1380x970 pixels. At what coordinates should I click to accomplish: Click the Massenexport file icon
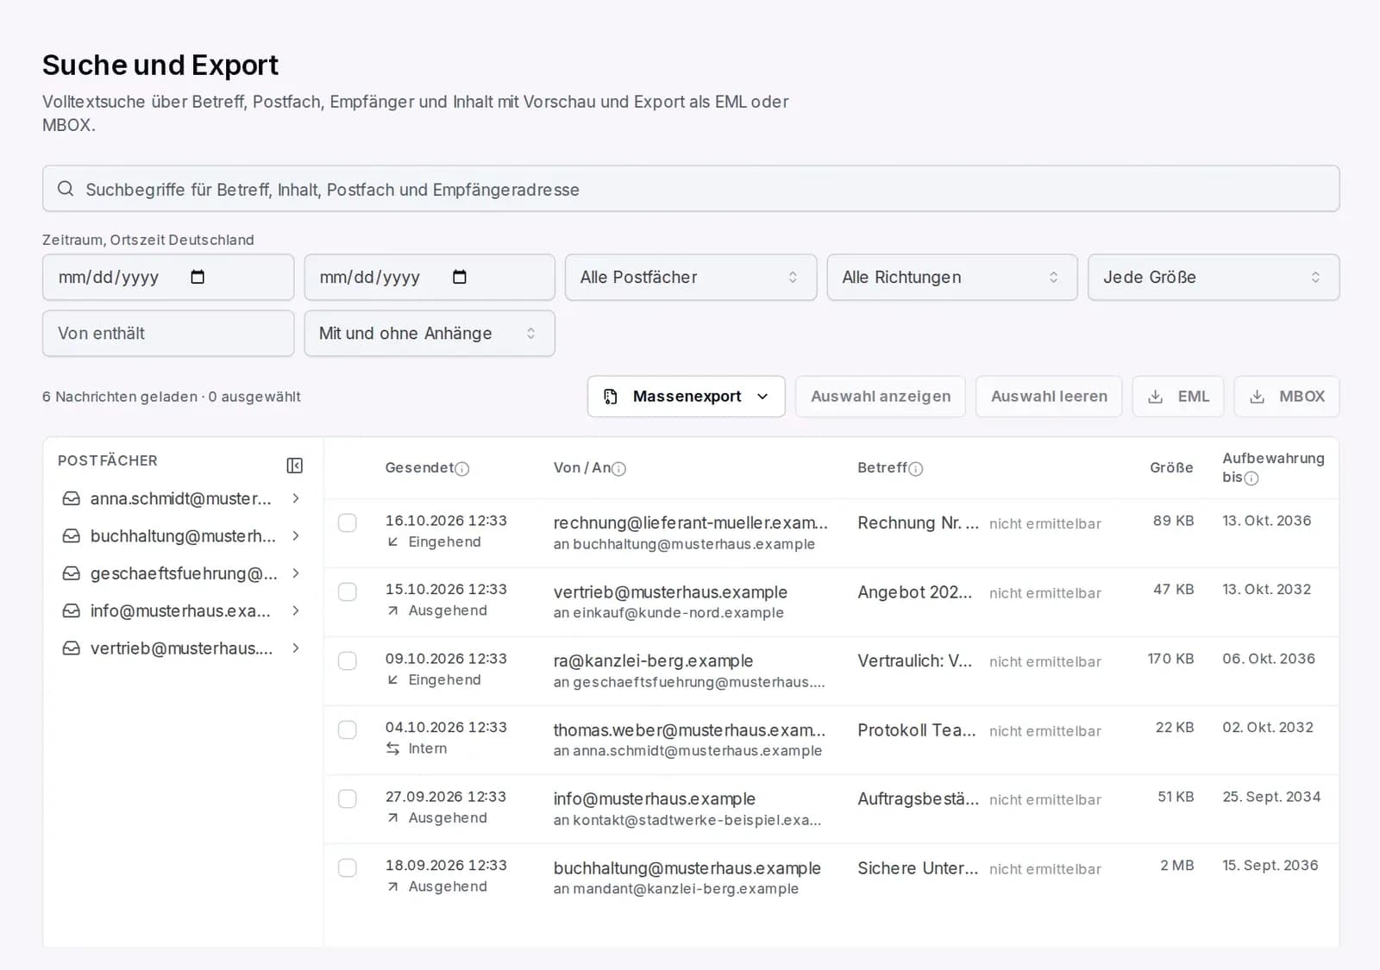(611, 397)
